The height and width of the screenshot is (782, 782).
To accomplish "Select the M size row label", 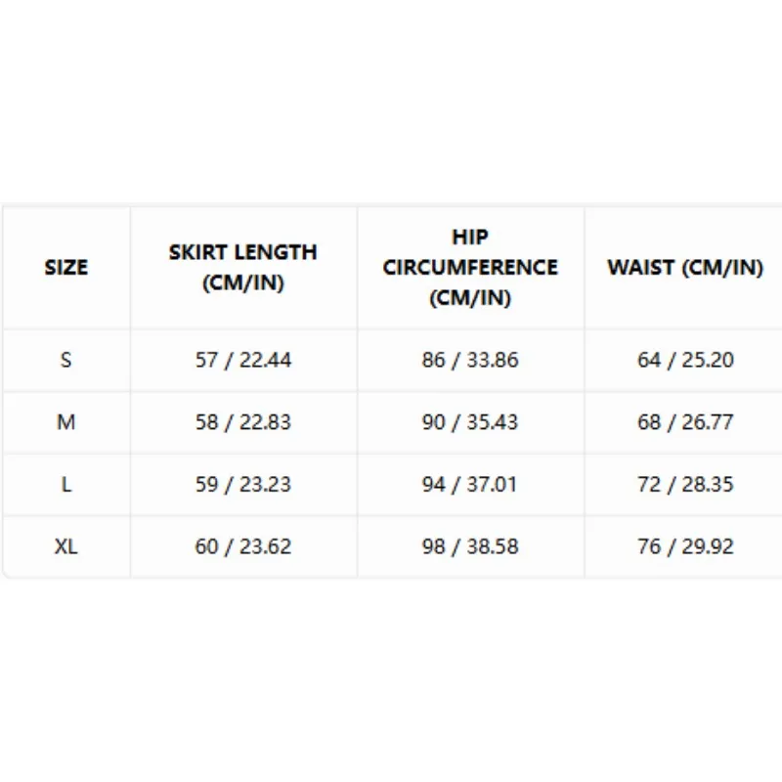I will pyautogui.click(x=65, y=422).
